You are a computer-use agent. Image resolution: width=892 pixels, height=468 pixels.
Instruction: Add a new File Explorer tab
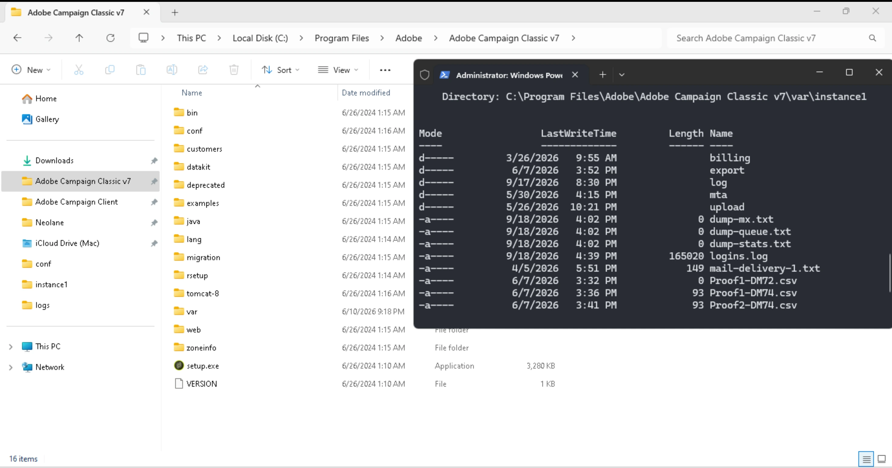[175, 12]
